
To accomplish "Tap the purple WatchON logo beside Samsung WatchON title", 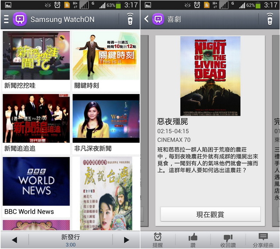I will [20, 19].
